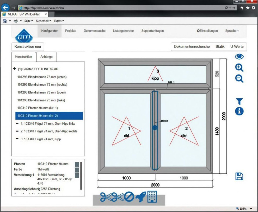
Task: Open the filter funnel icon
Action: 239,102
